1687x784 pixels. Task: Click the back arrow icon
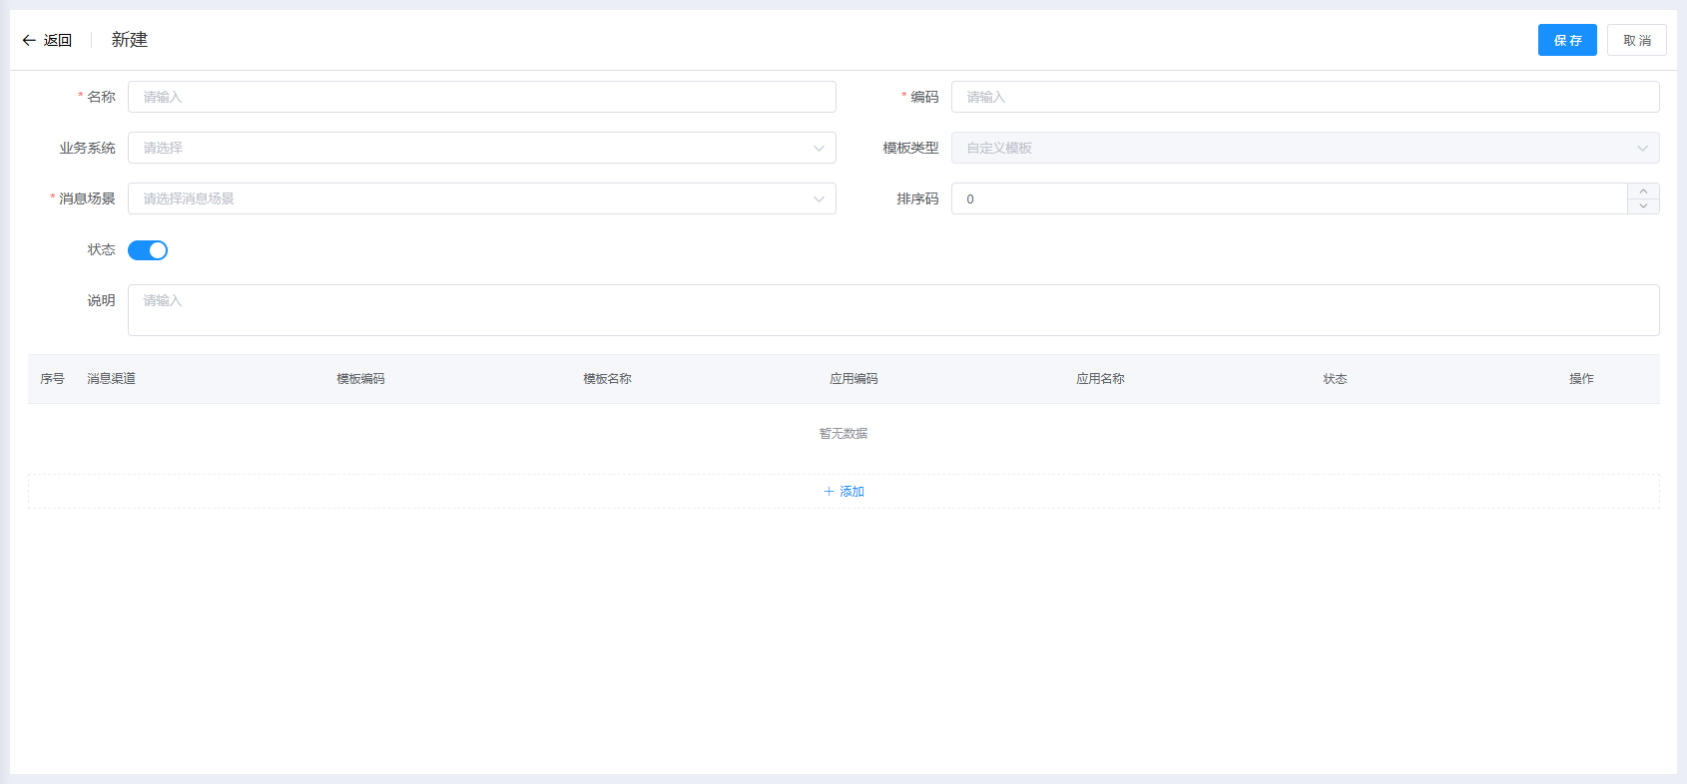click(29, 40)
